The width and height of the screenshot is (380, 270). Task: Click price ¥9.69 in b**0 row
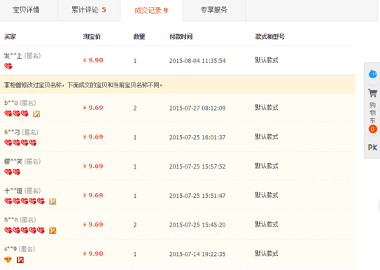(x=93, y=108)
